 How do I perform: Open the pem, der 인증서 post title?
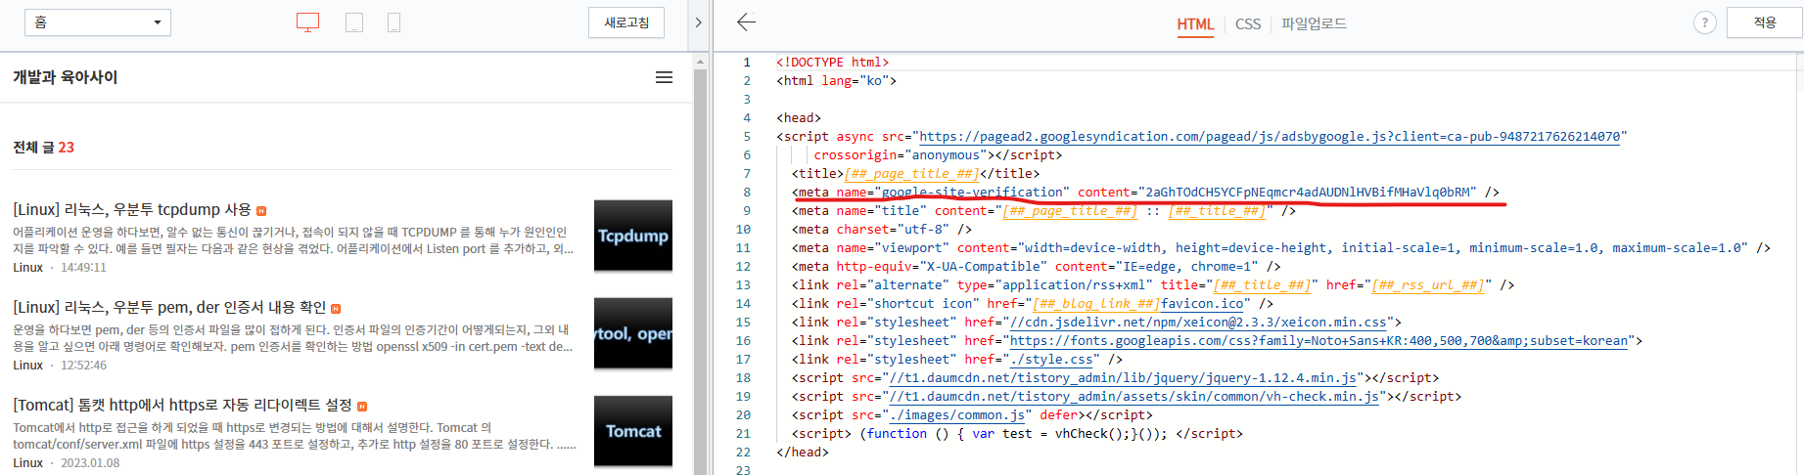[169, 307]
